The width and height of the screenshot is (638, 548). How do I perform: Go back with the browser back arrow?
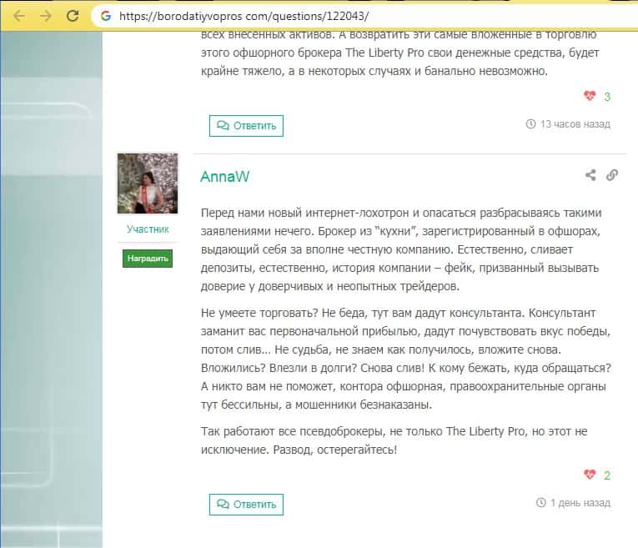click(x=19, y=17)
